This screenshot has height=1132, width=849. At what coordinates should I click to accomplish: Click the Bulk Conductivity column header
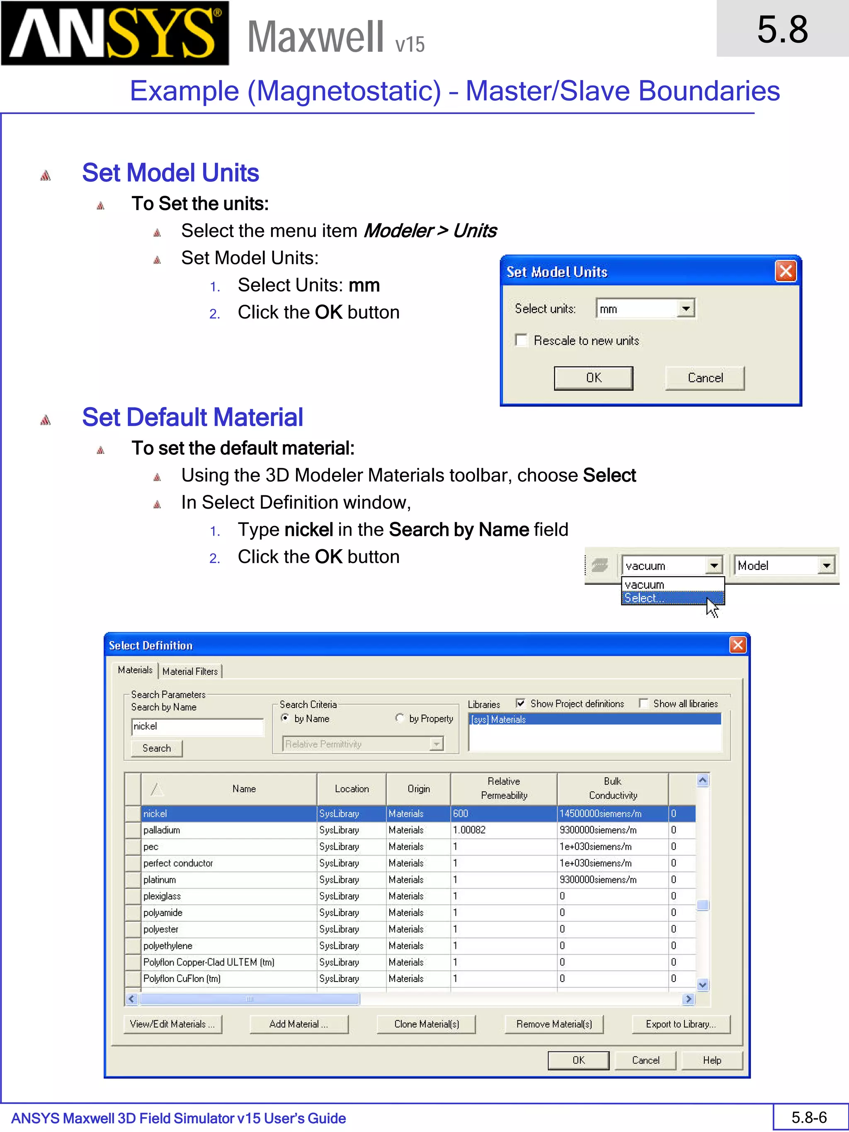[613, 789]
